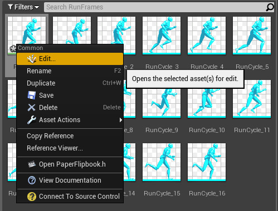
Task: Click the RunCycle_5 asset label
Action: click(x=252, y=67)
